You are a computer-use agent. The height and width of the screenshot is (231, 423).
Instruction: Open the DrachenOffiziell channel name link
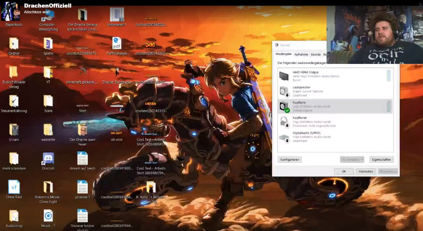click(48, 6)
